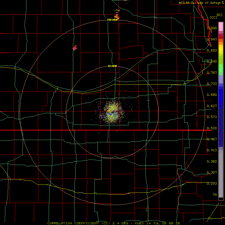Screen dimensions: 225x225
Task: Select the 0.413 scale value
Action: (212, 150)
